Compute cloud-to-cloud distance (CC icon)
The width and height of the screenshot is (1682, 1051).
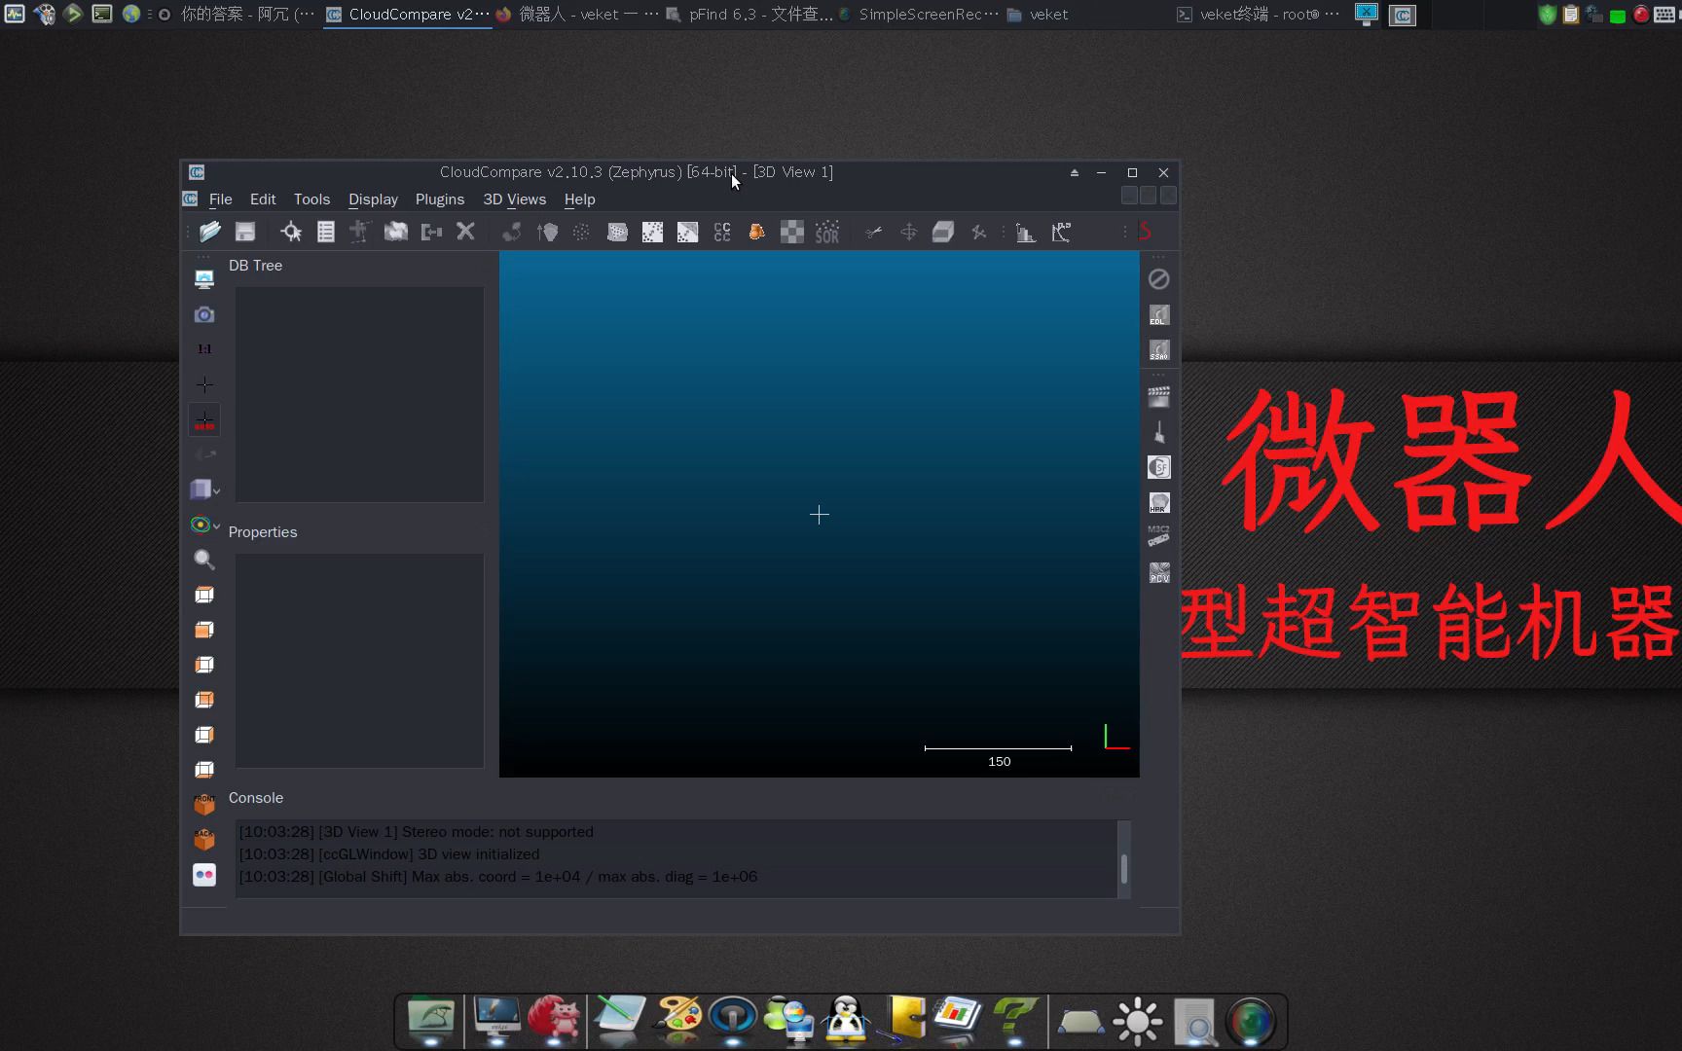722,232
